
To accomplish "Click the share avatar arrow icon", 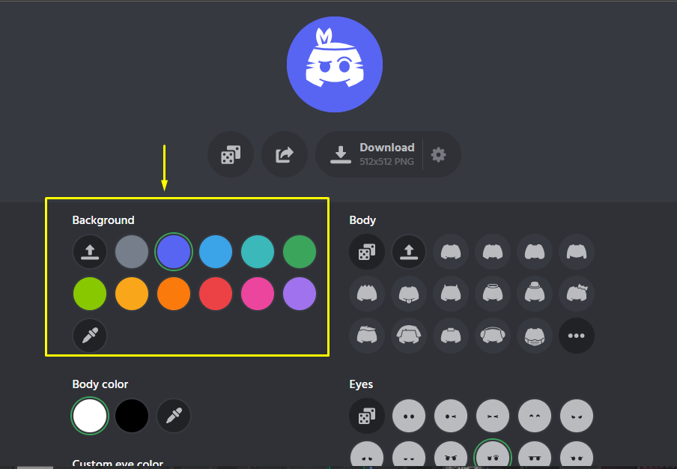I will [x=284, y=154].
